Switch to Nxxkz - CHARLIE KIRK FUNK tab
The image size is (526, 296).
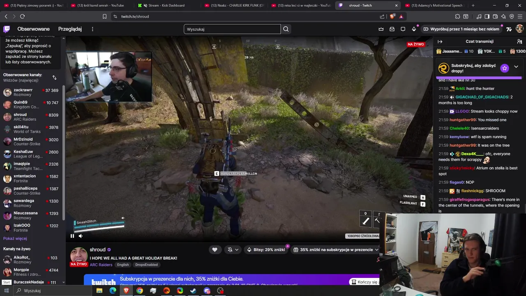[x=234, y=5]
